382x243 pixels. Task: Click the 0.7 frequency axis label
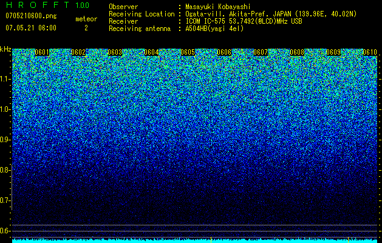(4, 200)
